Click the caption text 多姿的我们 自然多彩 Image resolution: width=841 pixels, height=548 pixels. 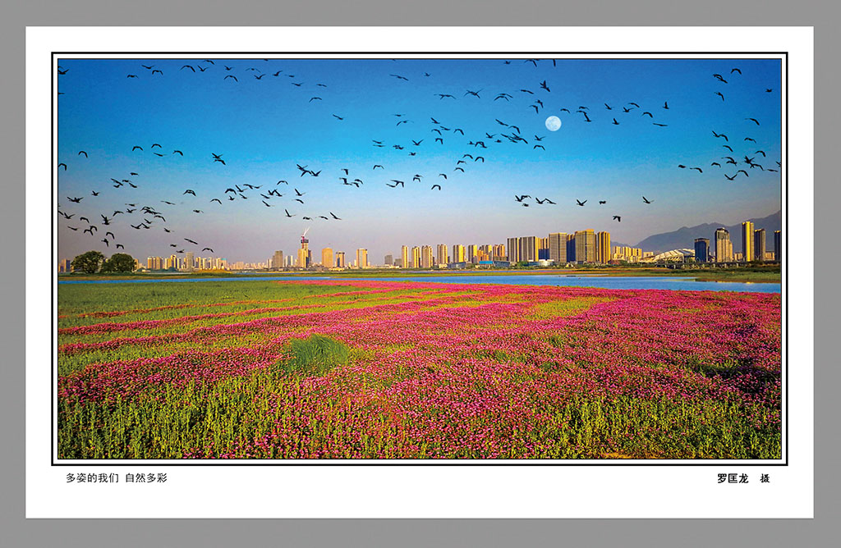coord(117,477)
